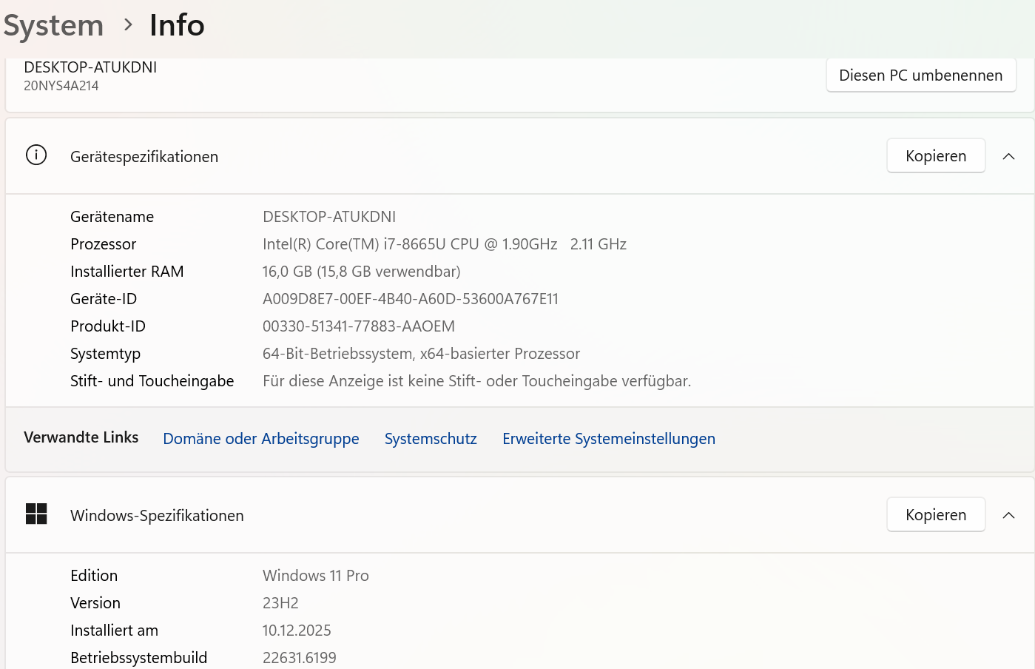
Task: Select OS build value 22631.6199
Action: 300,658
